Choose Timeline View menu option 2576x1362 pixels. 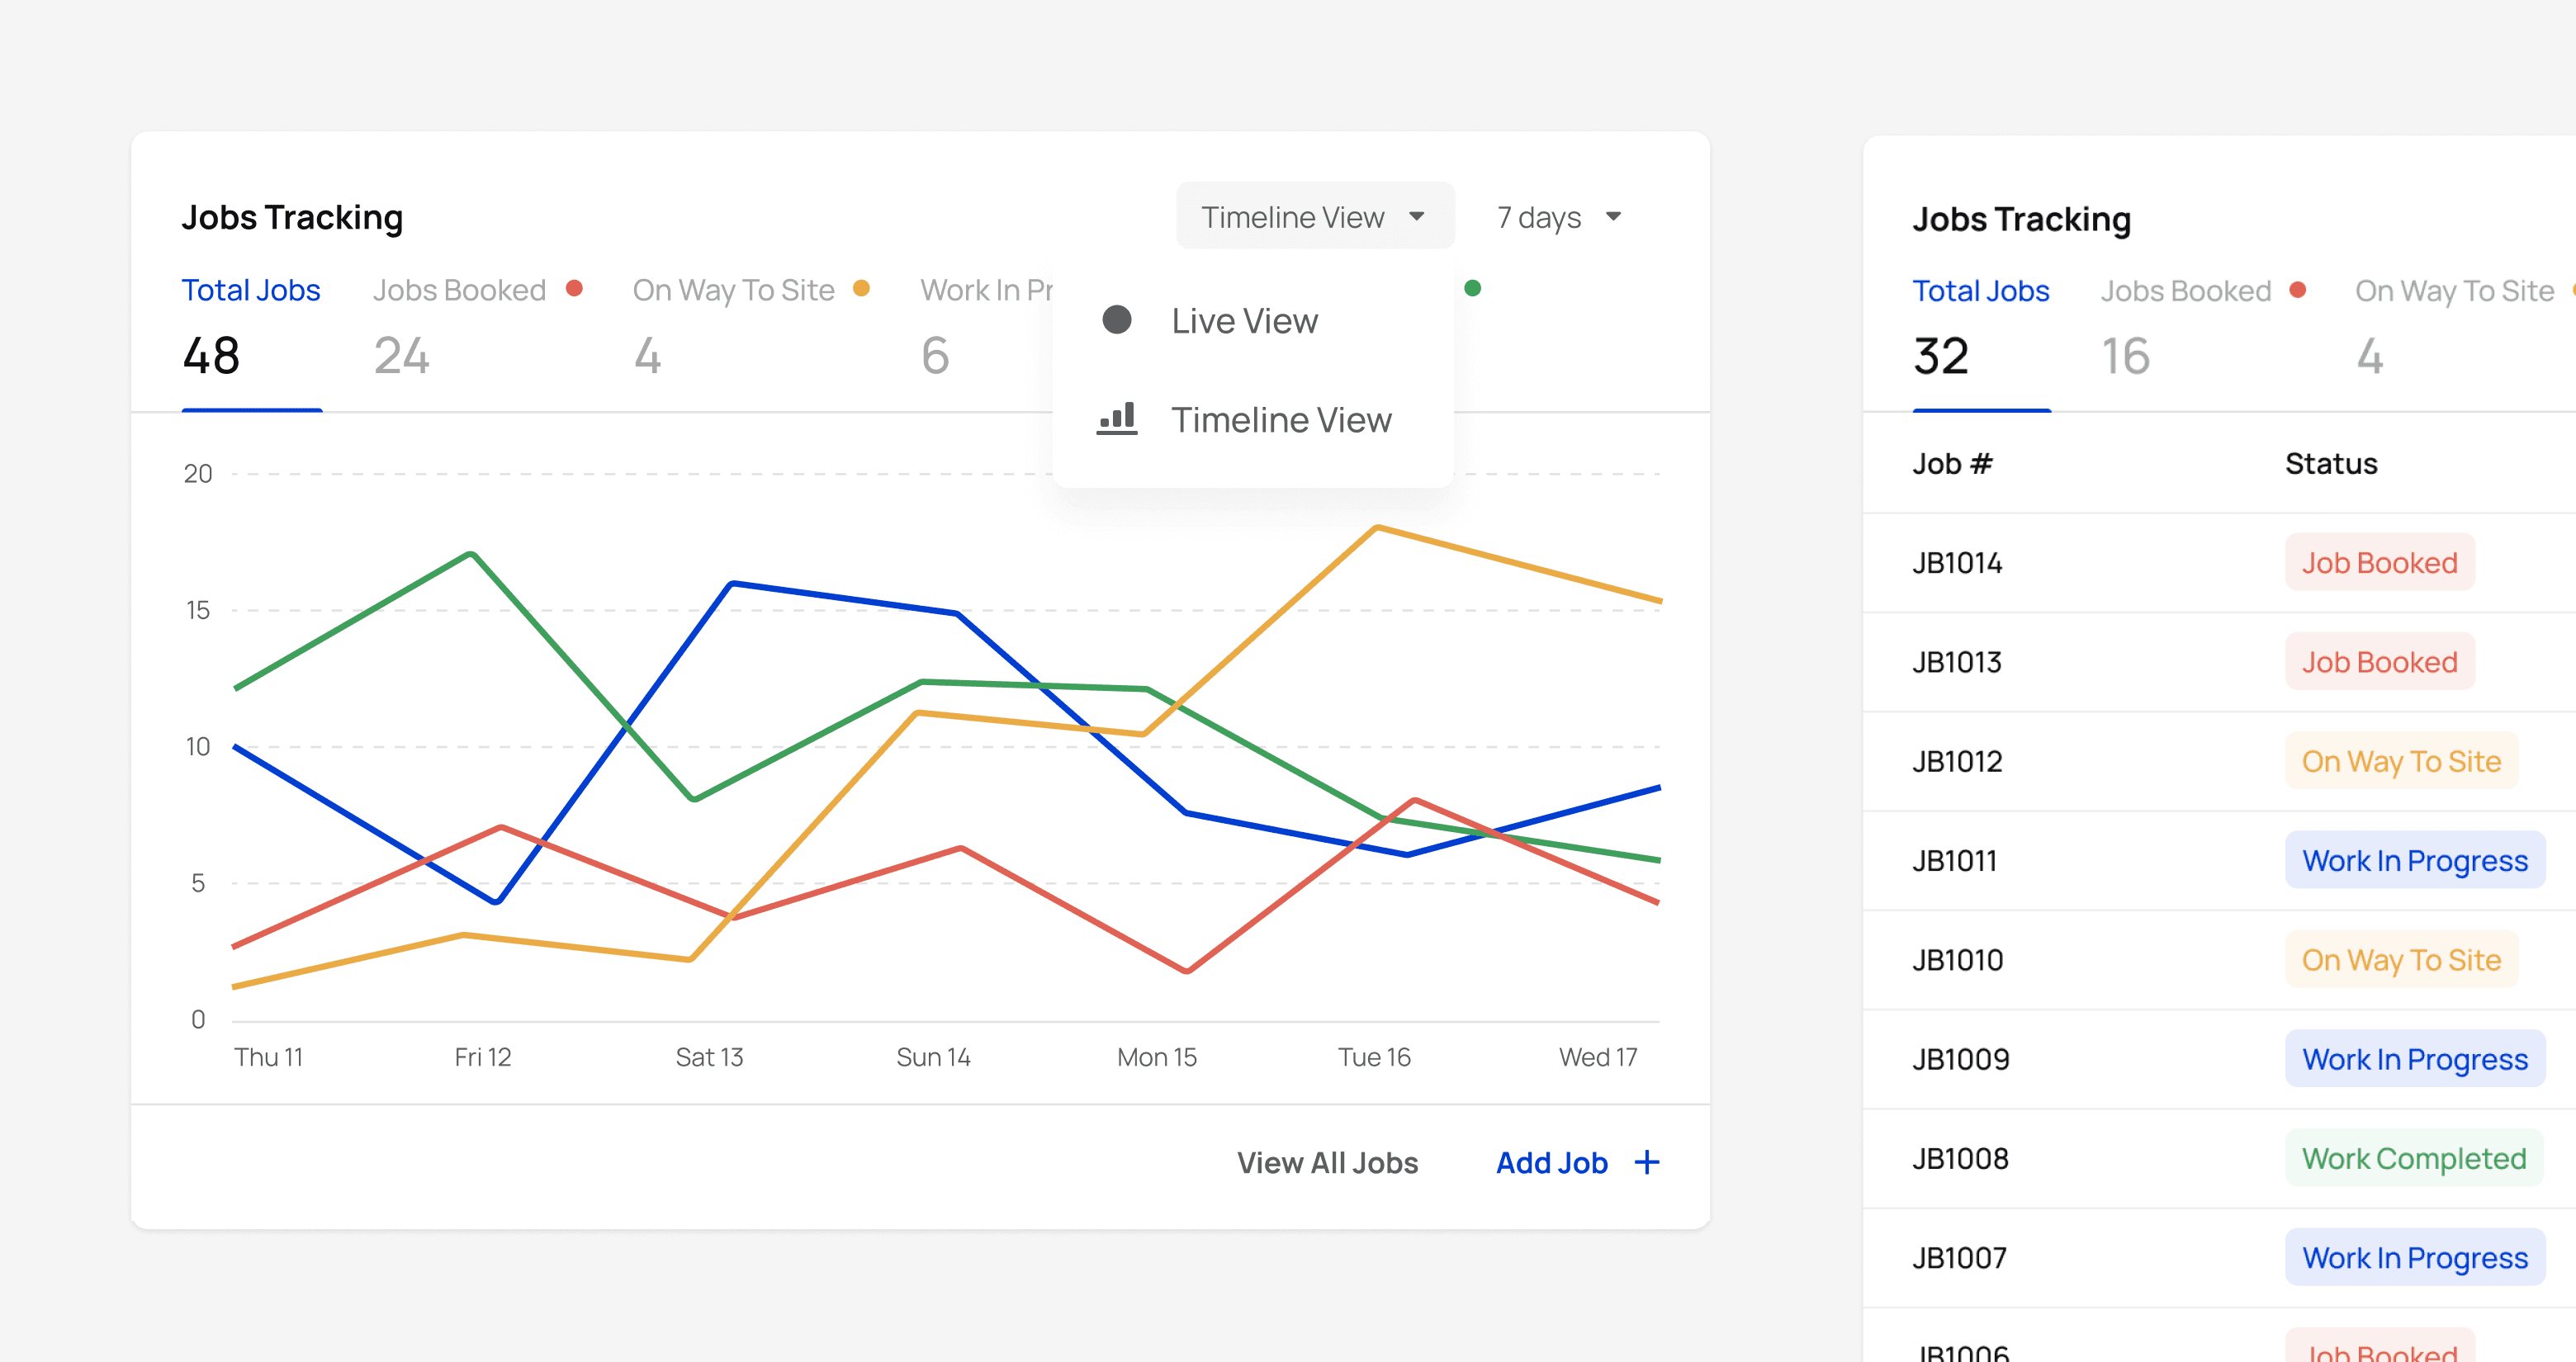(1281, 420)
